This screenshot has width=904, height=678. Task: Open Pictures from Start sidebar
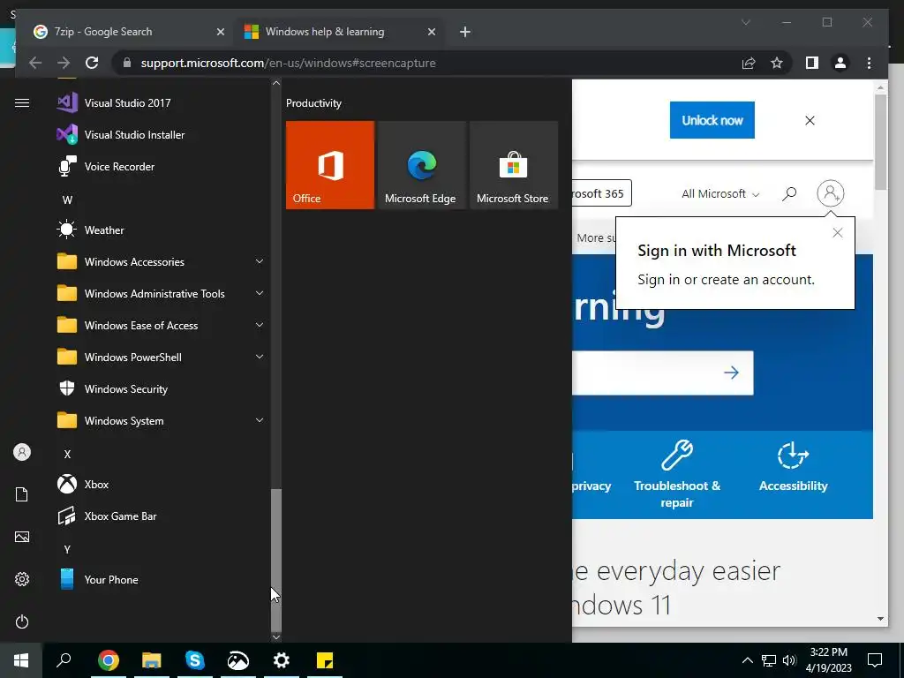22,537
